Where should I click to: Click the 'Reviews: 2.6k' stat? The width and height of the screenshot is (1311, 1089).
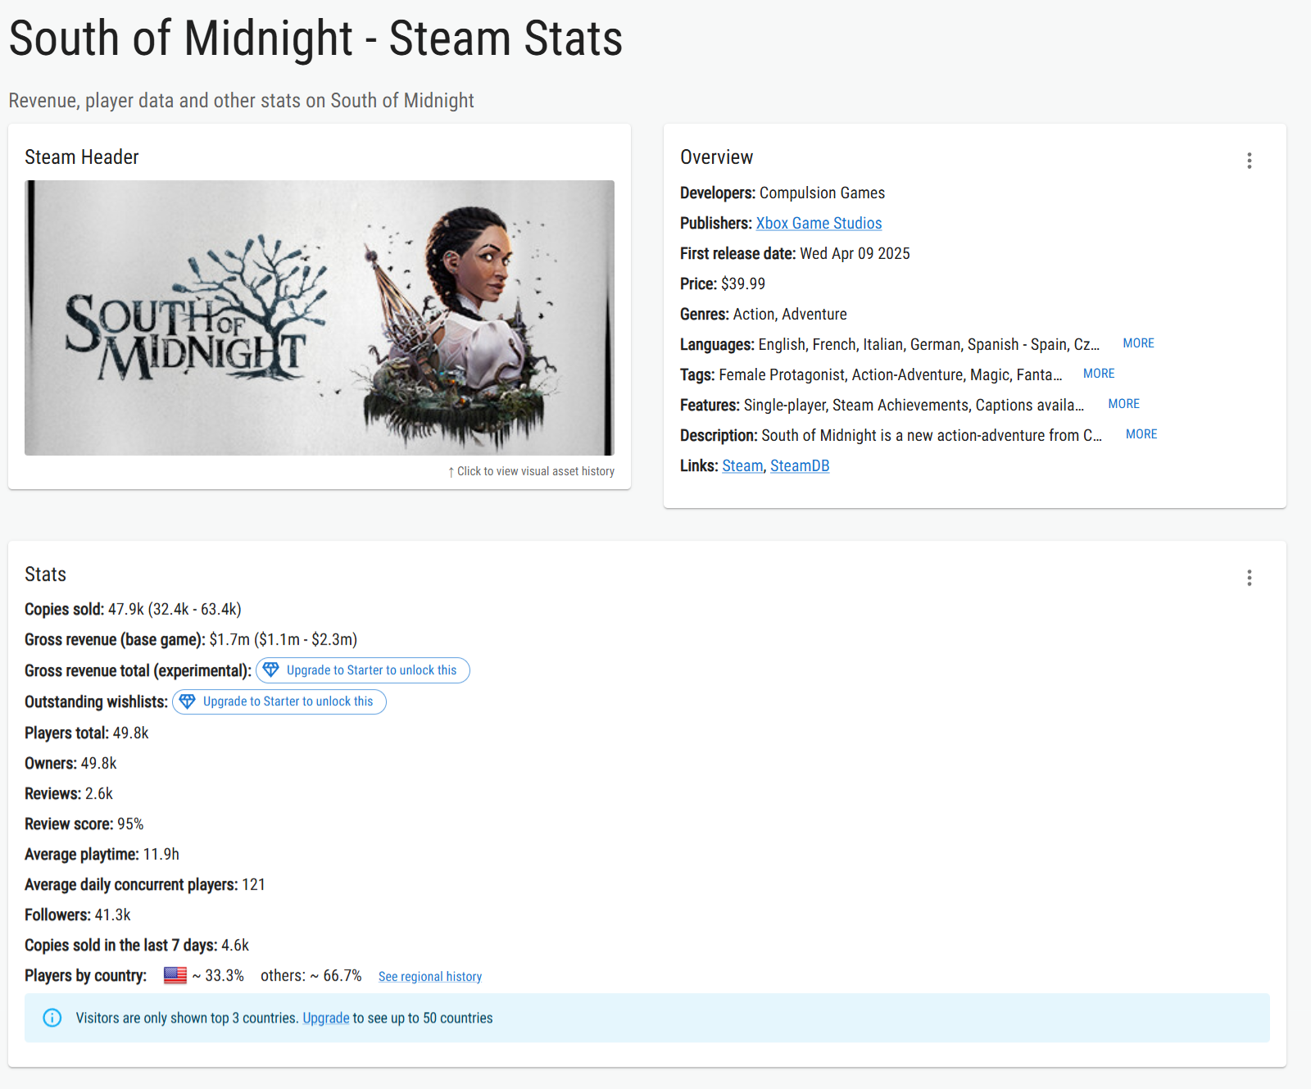[x=69, y=793]
